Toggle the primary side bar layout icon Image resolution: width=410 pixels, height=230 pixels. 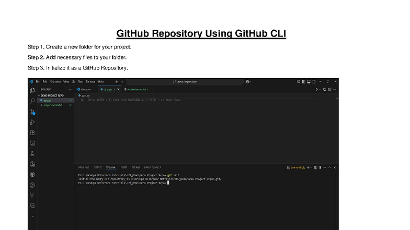click(303, 81)
